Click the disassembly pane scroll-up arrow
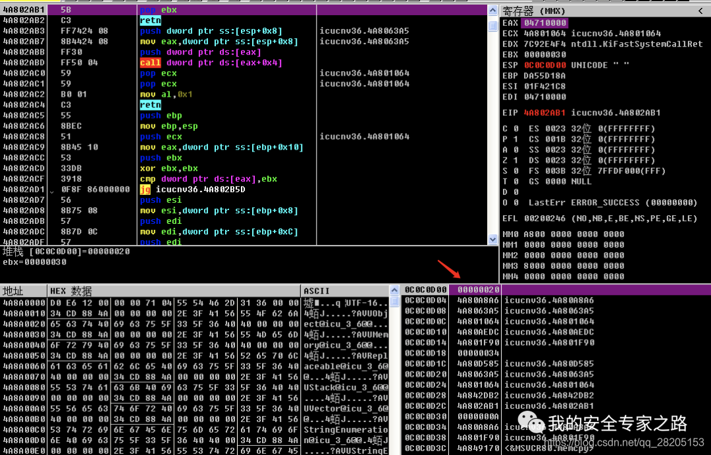Image resolution: width=711 pixels, height=455 pixels. [x=493, y=10]
